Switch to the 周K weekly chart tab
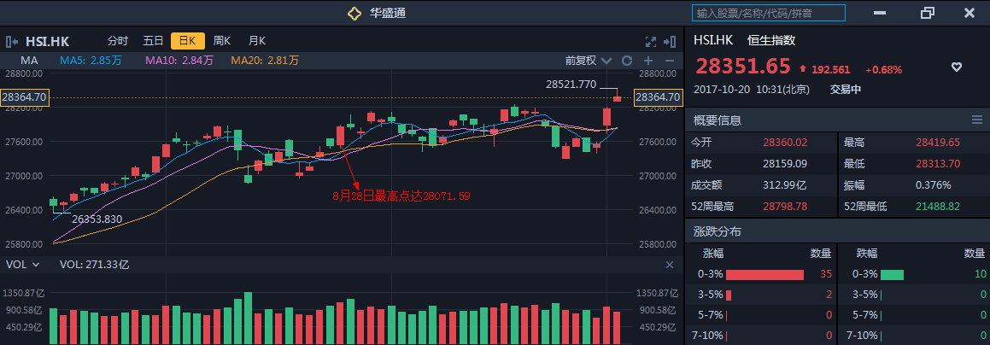Viewport: 990px width, 345px height. click(x=222, y=40)
